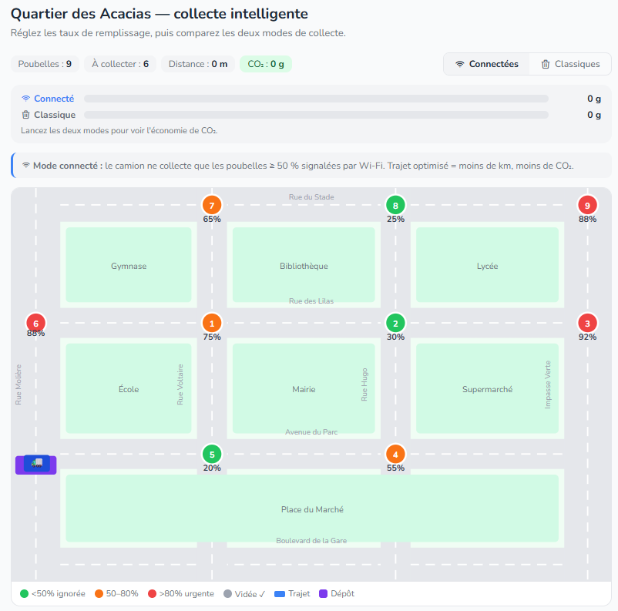Viewport: 618px width, 611px height.
Task: Select green bin marker 8 at 25%
Action: 395,206
